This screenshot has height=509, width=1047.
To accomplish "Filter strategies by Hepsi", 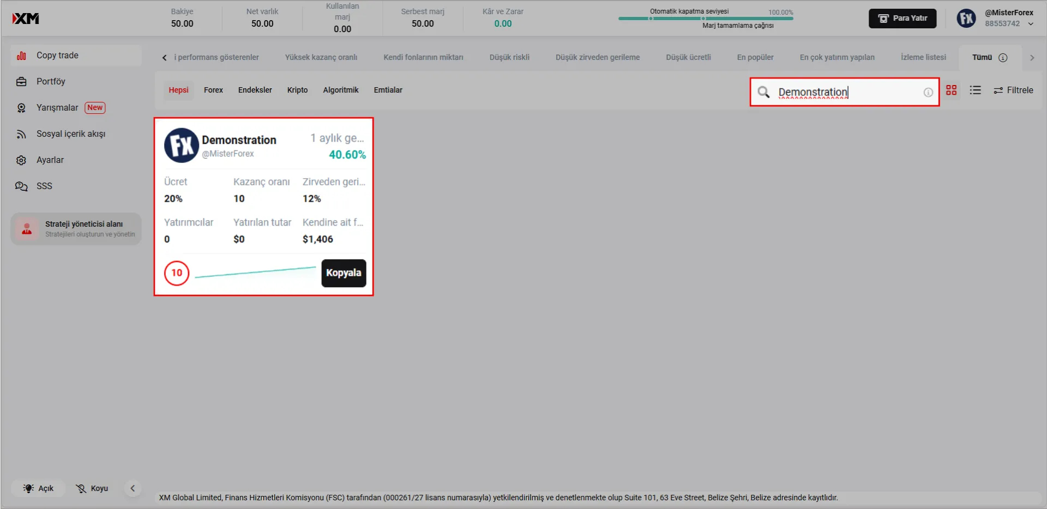I will point(178,90).
